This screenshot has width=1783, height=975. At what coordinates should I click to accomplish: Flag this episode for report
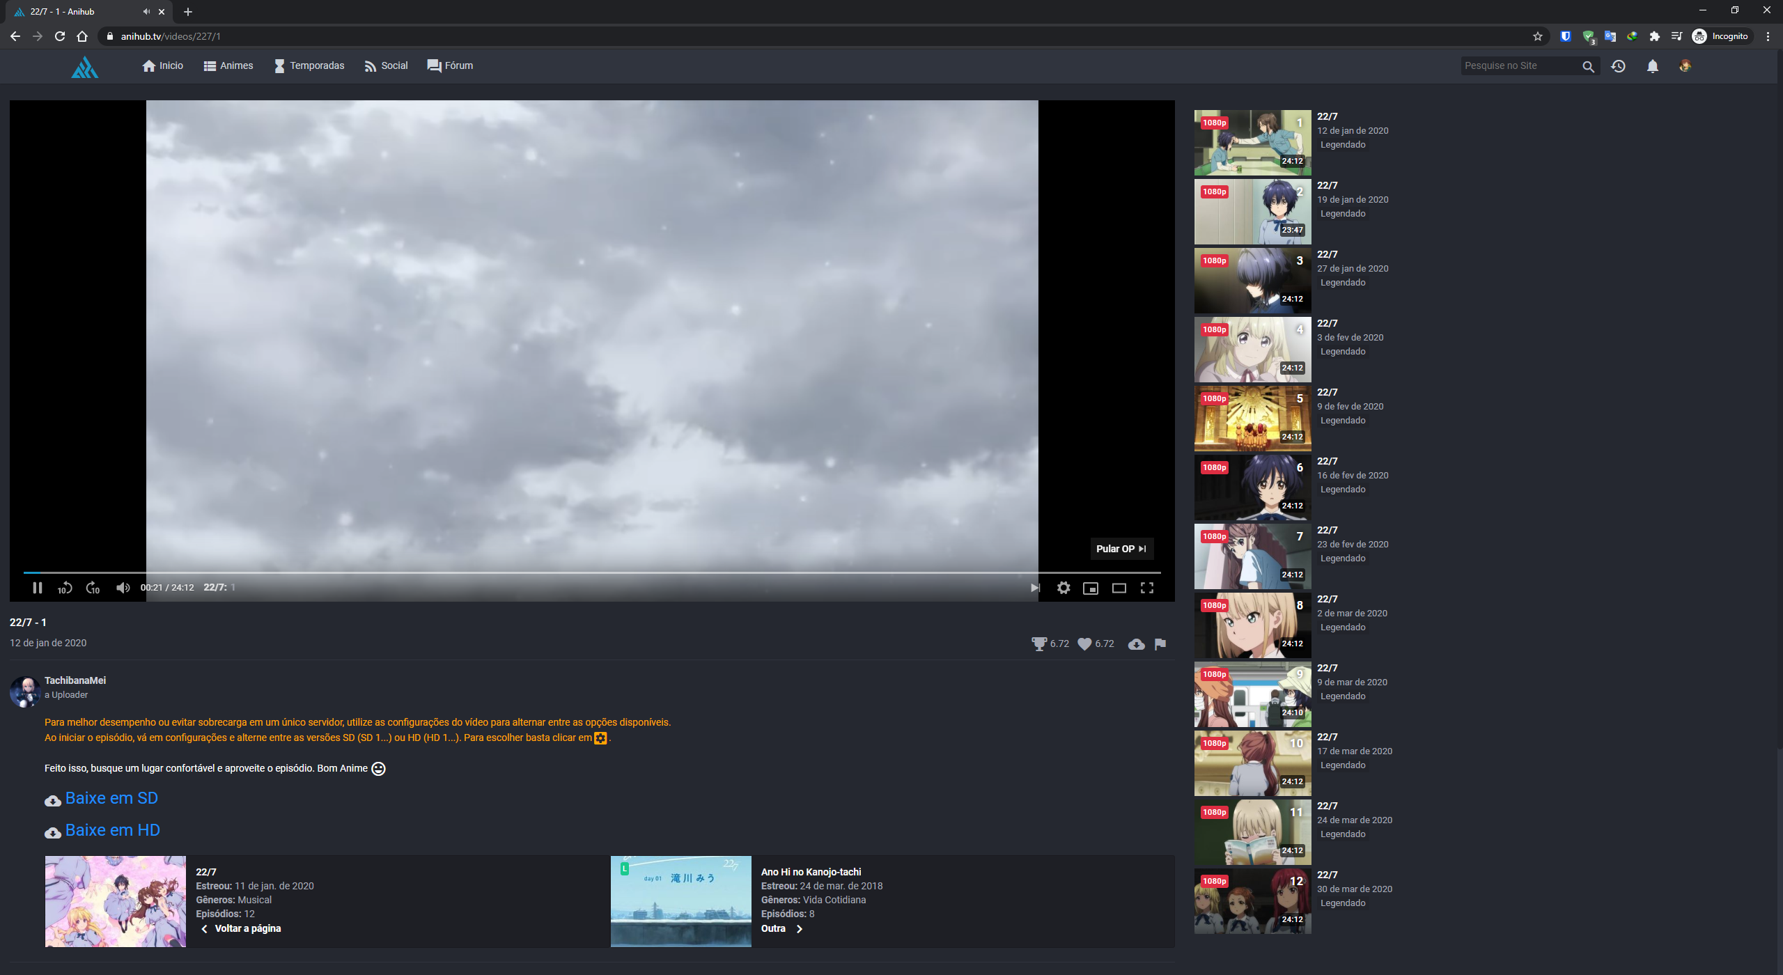1160,643
